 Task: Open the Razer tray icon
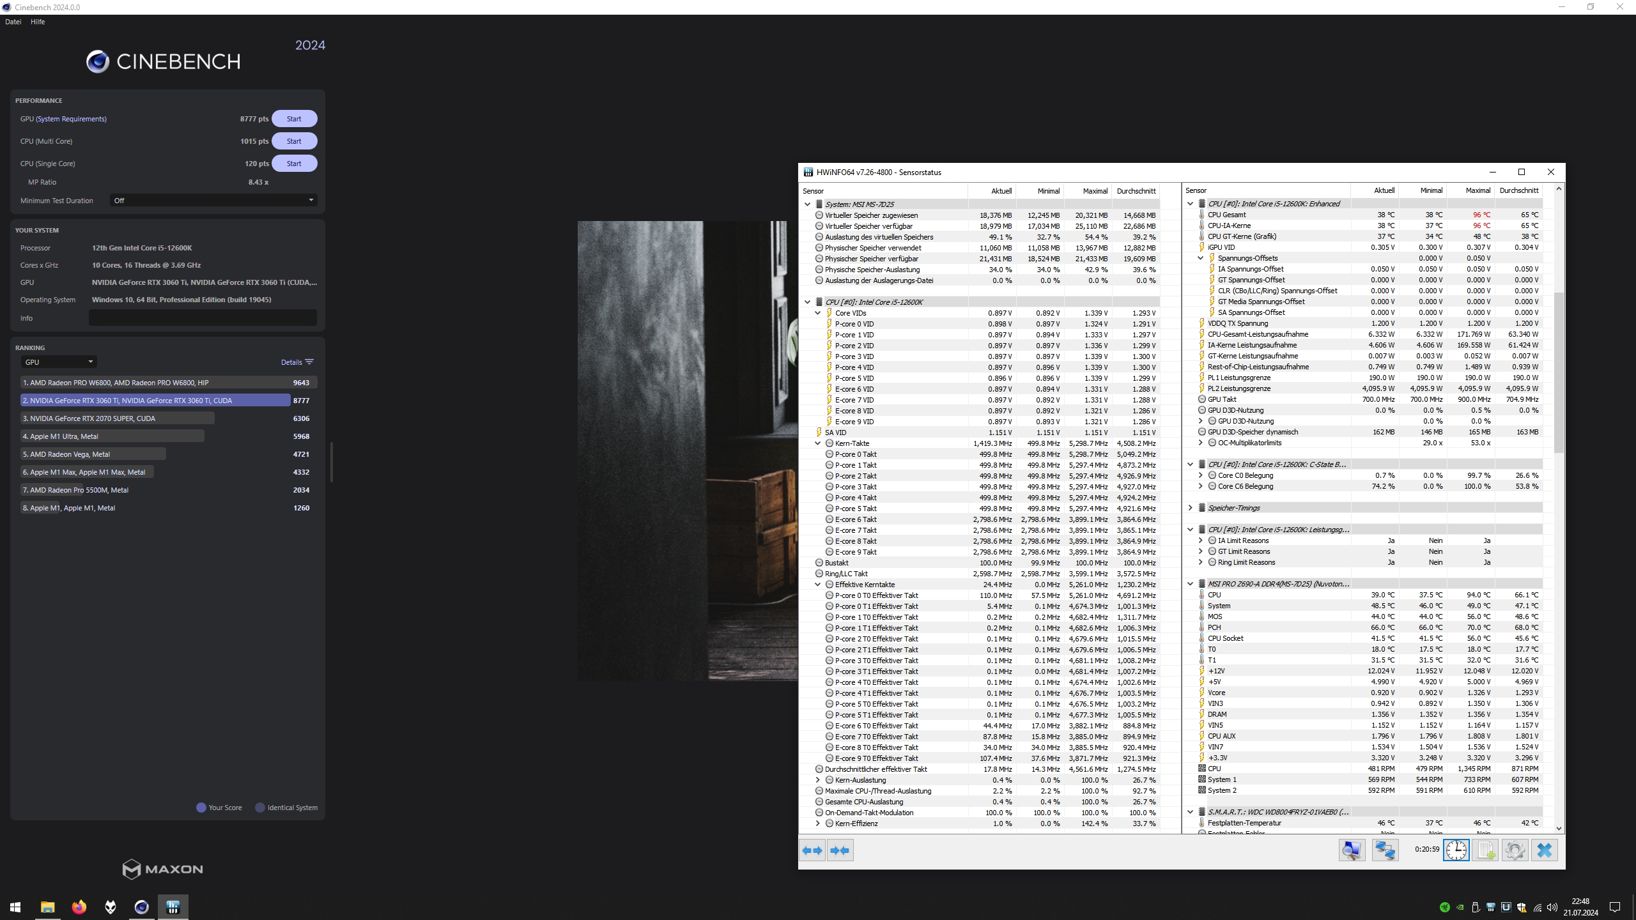pyautogui.click(x=1444, y=907)
